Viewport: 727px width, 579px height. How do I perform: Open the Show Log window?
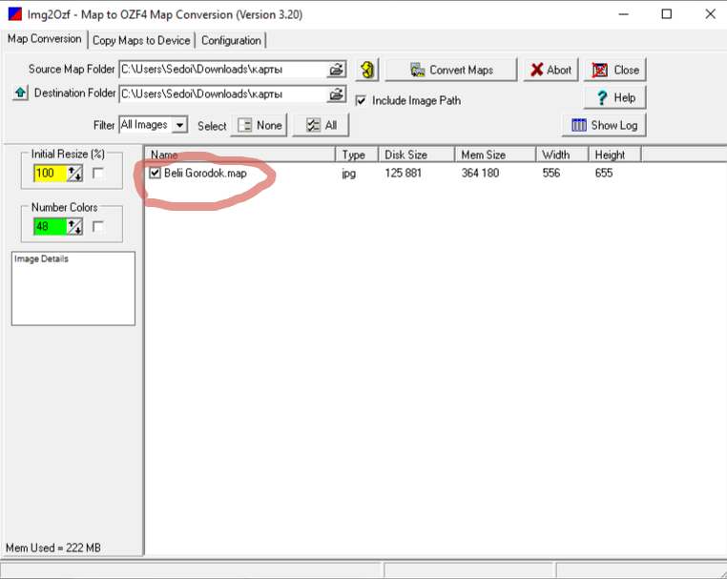click(x=605, y=125)
